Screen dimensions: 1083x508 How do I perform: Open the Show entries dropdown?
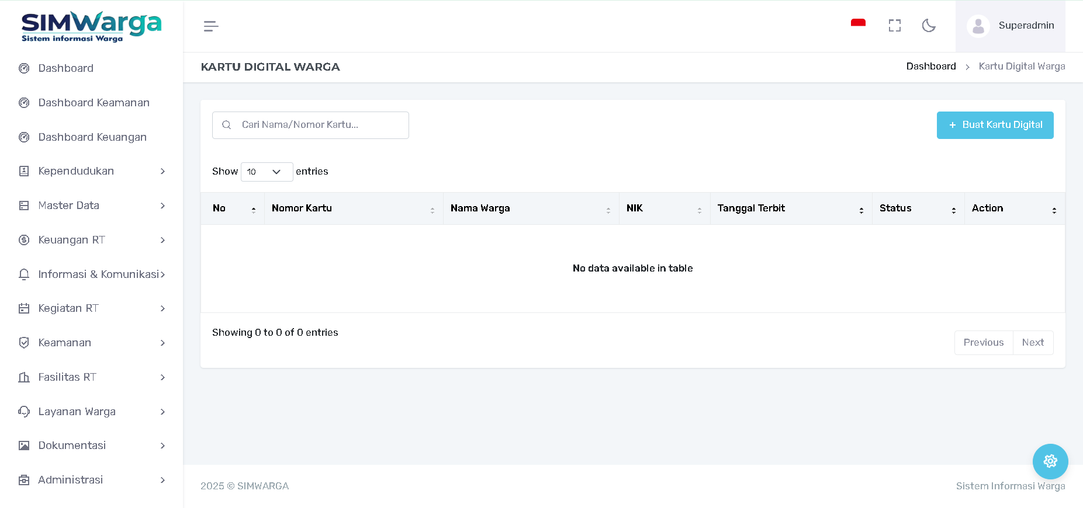point(267,172)
